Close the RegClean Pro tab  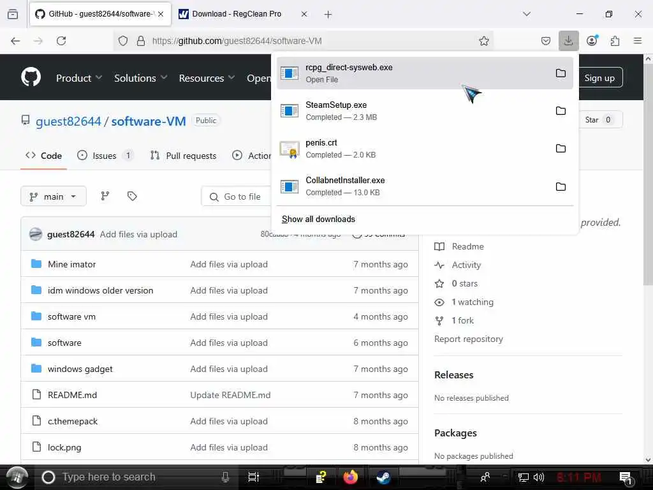tap(304, 14)
